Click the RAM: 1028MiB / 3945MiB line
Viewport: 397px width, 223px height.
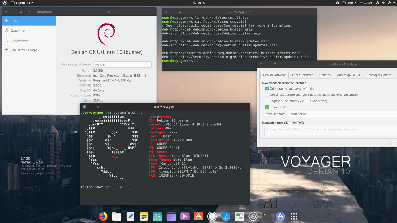pyautogui.click(x=171, y=175)
